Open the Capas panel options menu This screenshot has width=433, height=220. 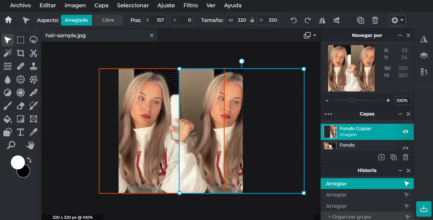[328, 114]
